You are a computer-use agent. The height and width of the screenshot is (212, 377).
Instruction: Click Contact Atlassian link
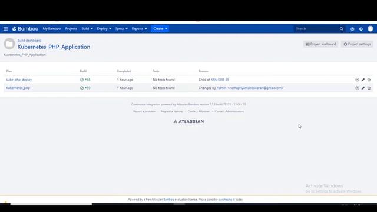199,111
